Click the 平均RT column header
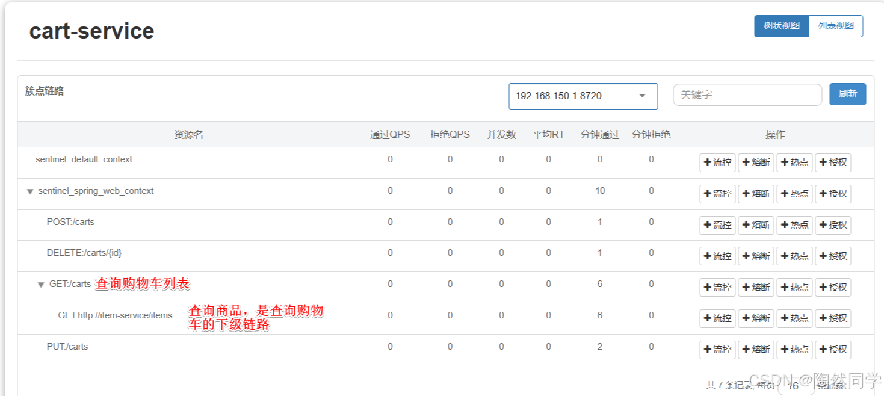The image size is (884, 396). 548,135
